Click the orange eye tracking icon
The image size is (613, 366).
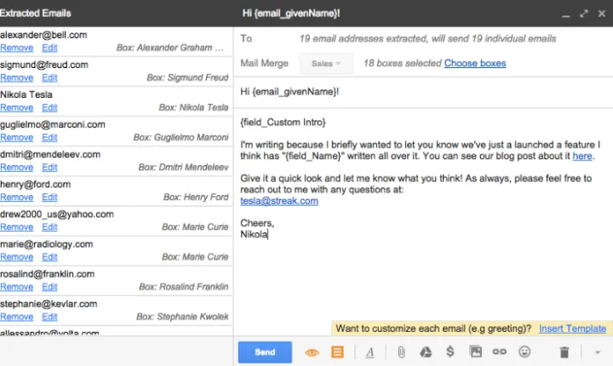(312, 352)
